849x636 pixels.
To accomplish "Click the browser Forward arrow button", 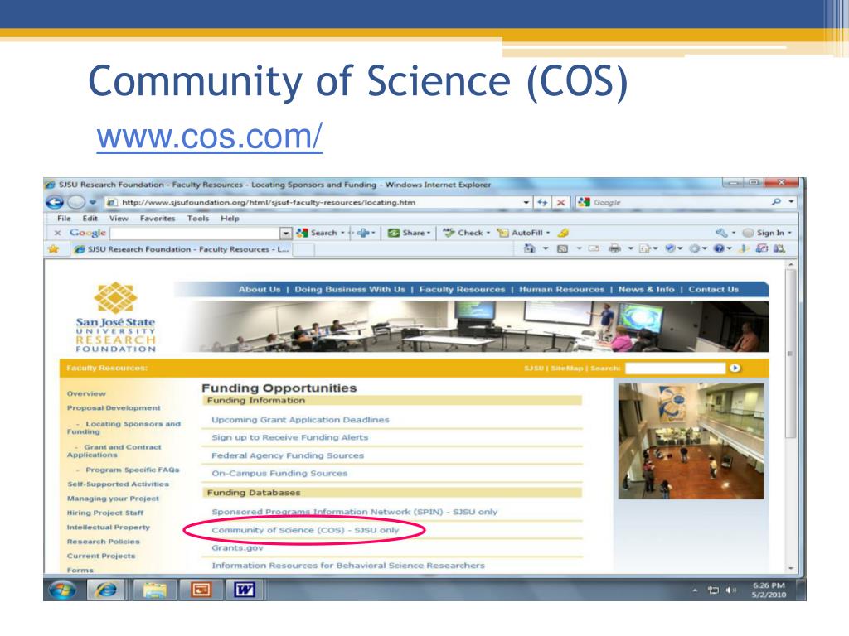I will pyautogui.click(x=76, y=202).
